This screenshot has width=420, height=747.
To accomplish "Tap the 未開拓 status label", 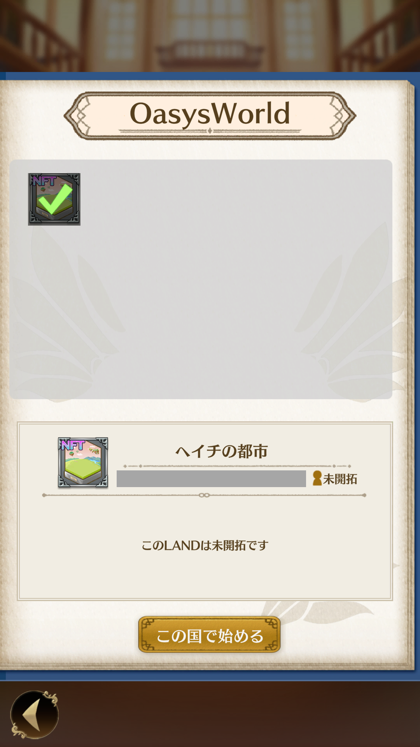I will click(340, 479).
